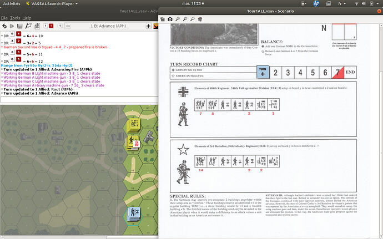Advance the turn with plus button
Screen dimensions: 383x239
[148, 26]
